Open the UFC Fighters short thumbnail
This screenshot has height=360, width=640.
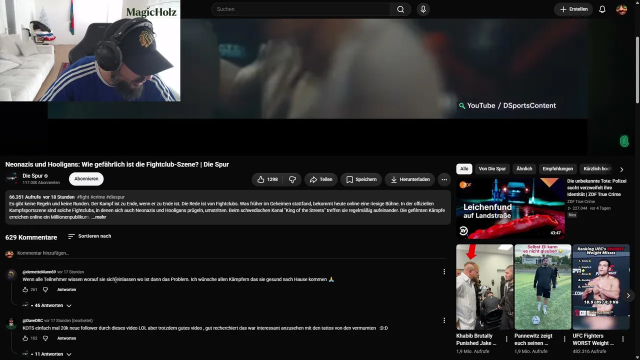click(x=601, y=287)
